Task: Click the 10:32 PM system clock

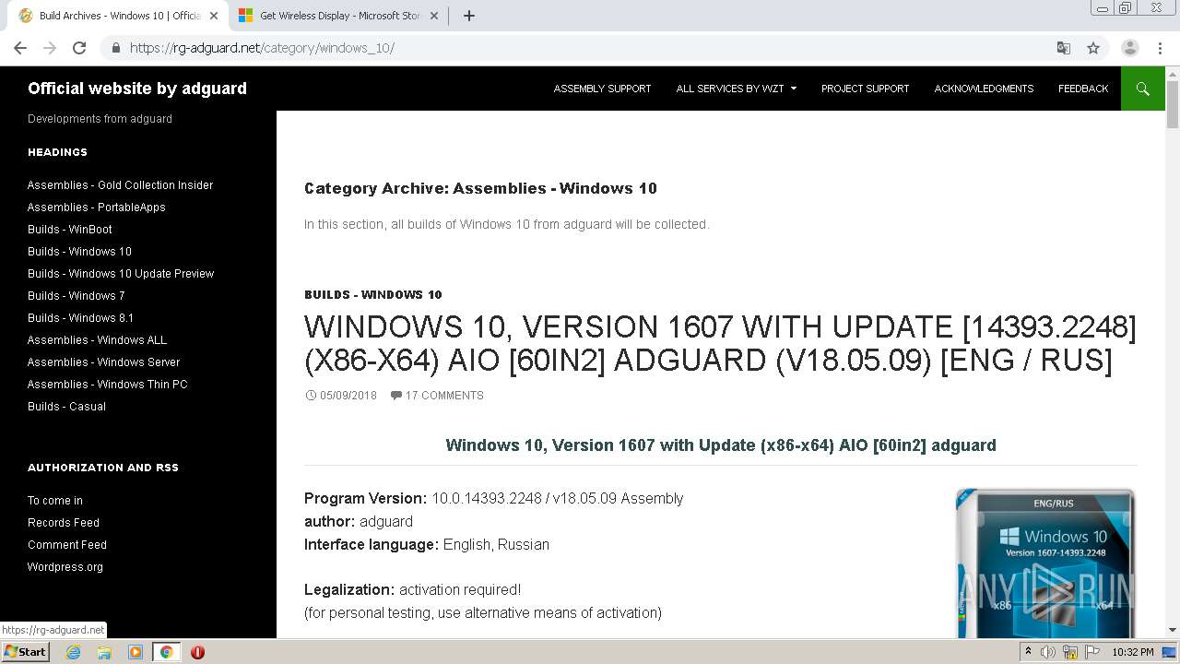Action: [1133, 652]
